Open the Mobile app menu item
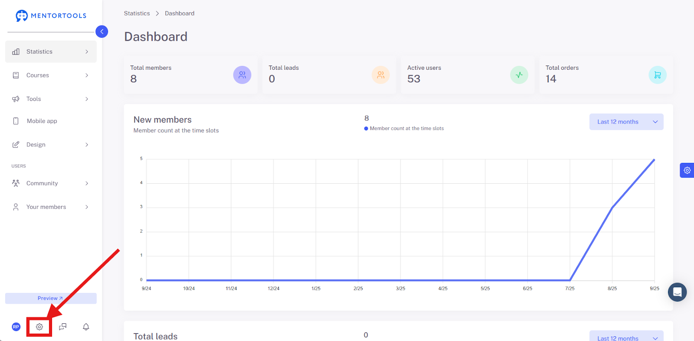Screen dimensions: 694x341 click(51, 121)
